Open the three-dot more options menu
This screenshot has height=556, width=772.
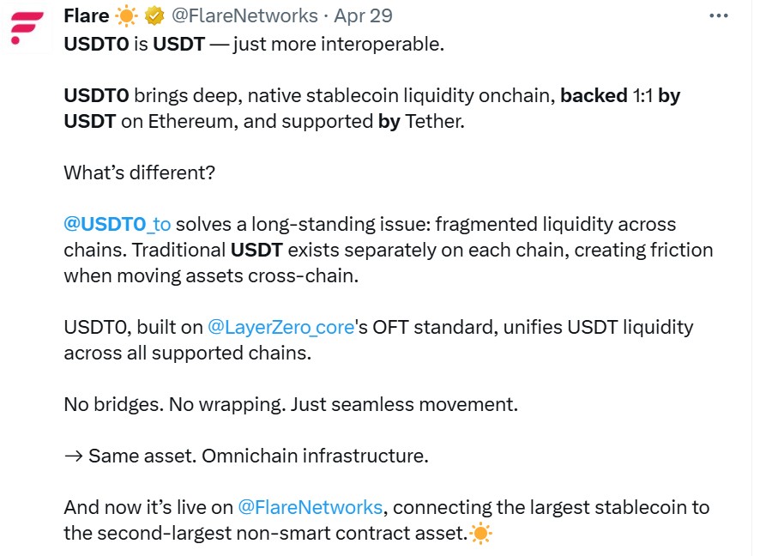(x=719, y=16)
